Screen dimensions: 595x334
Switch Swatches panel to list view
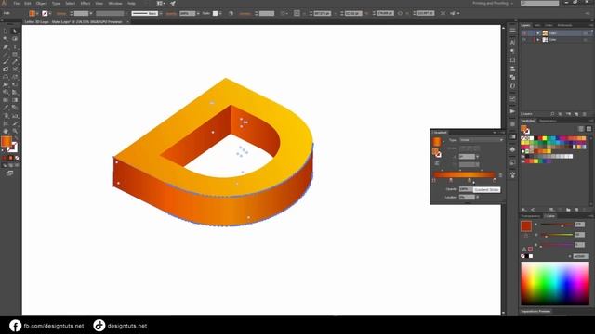581,129
